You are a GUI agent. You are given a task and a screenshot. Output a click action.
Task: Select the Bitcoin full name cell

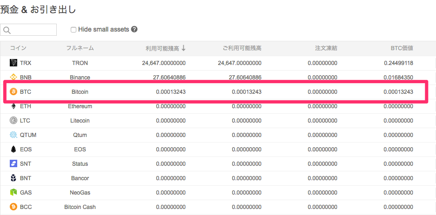coord(80,92)
